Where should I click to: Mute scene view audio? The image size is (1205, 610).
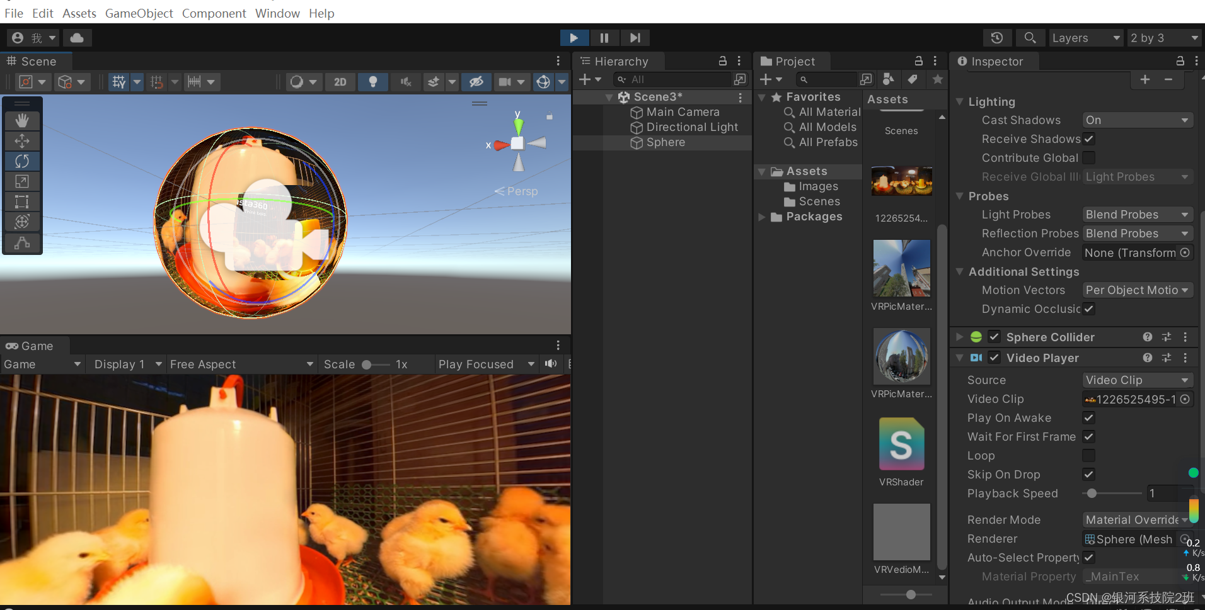click(x=405, y=82)
